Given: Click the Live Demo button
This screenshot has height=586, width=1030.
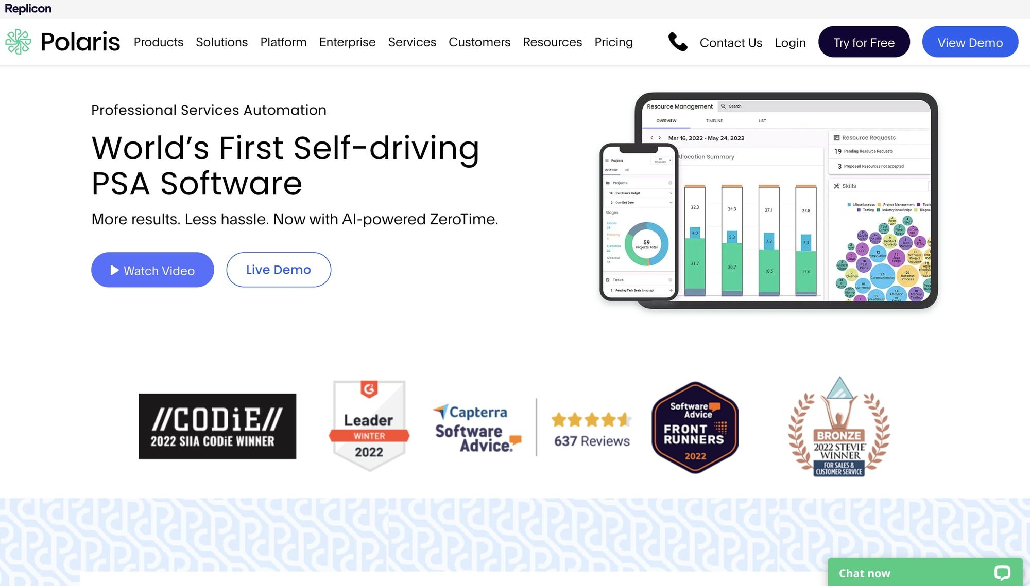Looking at the screenshot, I should tap(279, 269).
